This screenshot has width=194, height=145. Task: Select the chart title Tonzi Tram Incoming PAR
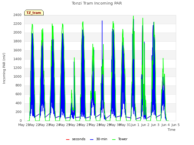coord(97,3)
